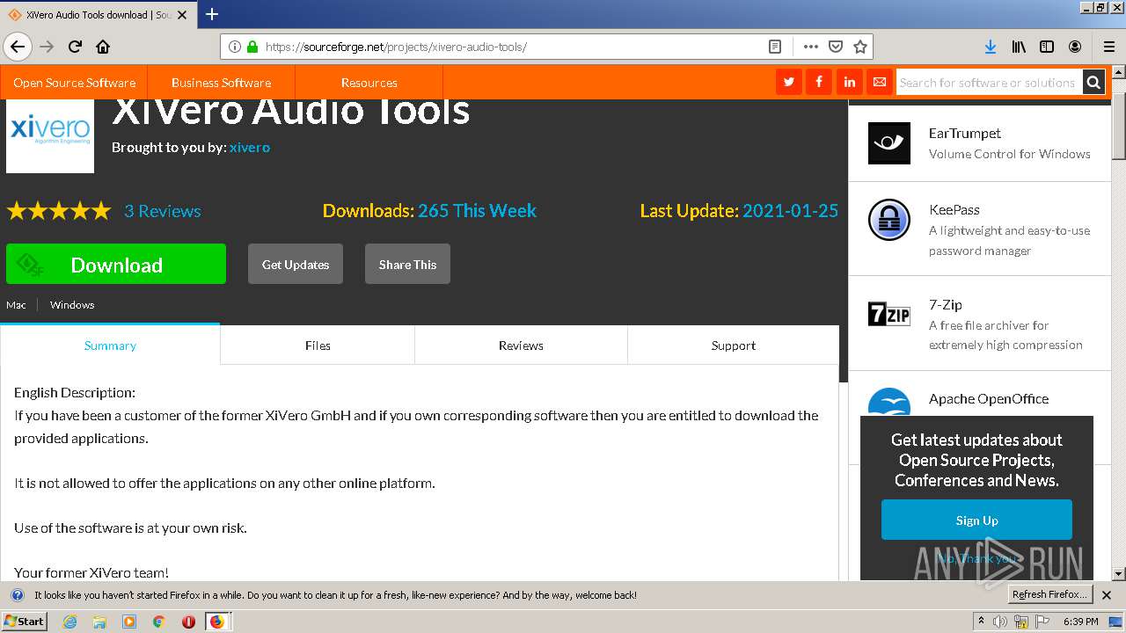Click the Windows platform link
The width and height of the screenshot is (1126, 633).
(x=72, y=305)
